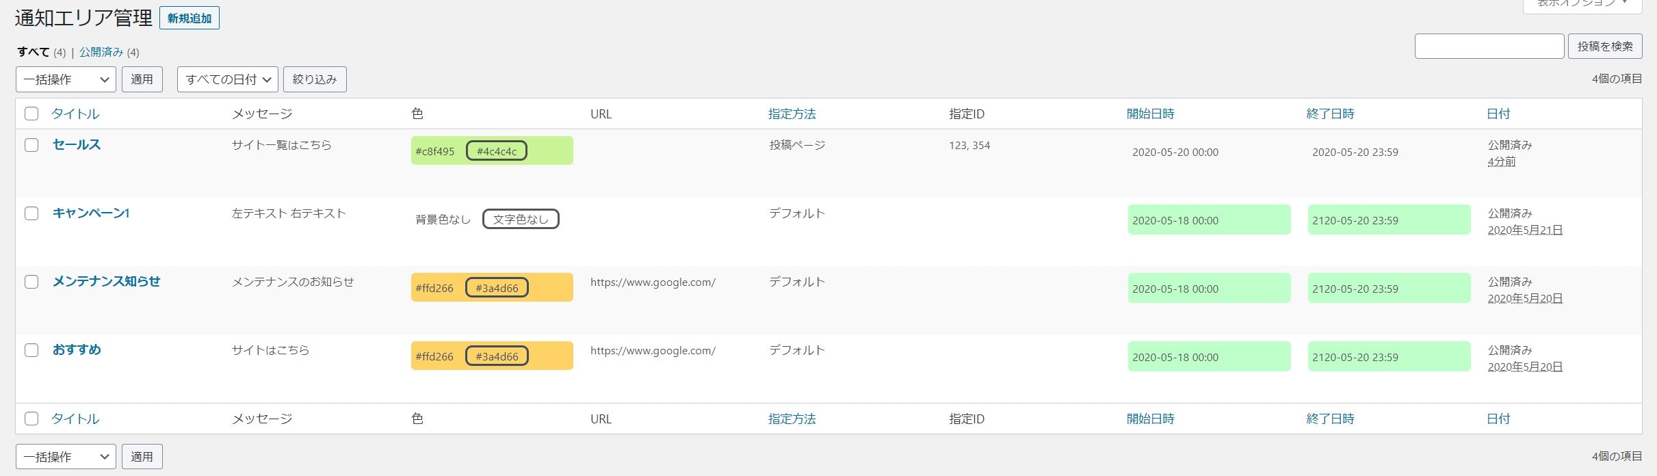The width and height of the screenshot is (1657, 476).
Task: Sort by footer 指定方法 column
Action: [792, 419]
